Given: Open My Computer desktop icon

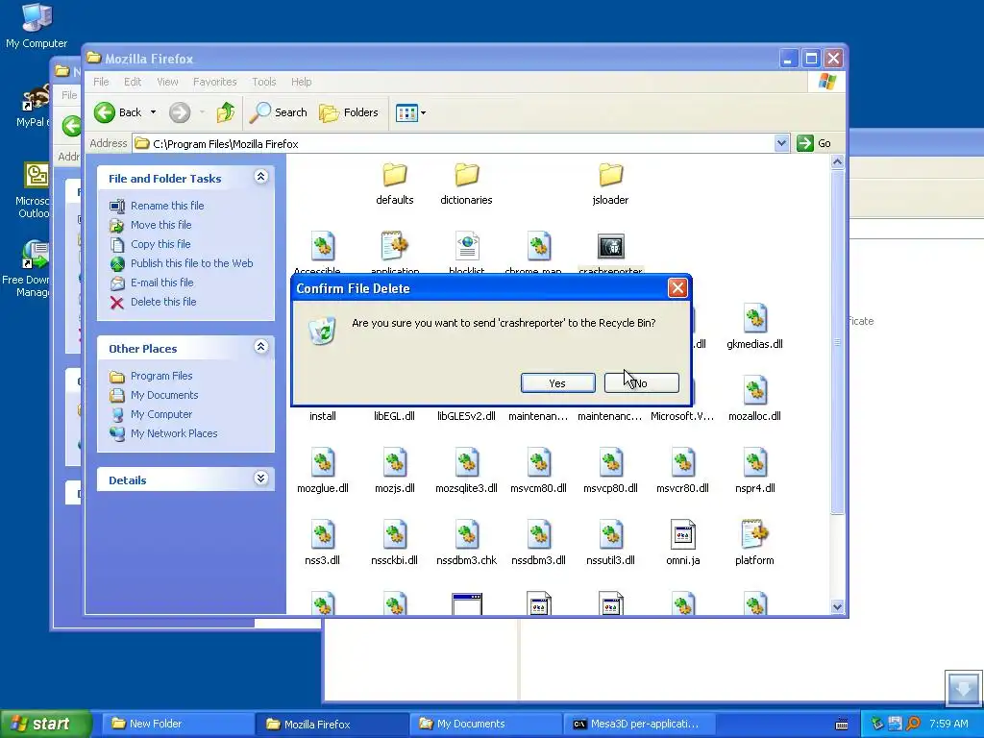Looking at the screenshot, I should click(x=37, y=26).
